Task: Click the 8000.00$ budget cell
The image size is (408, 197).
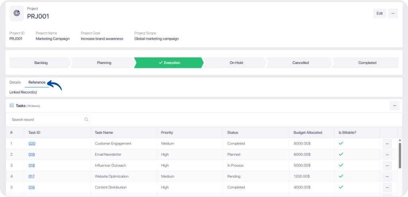Action: tap(302, 143)
